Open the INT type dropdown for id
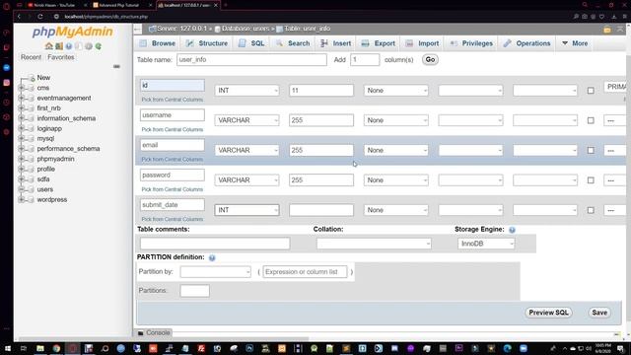631x355 pixels. tap(246, 91)
